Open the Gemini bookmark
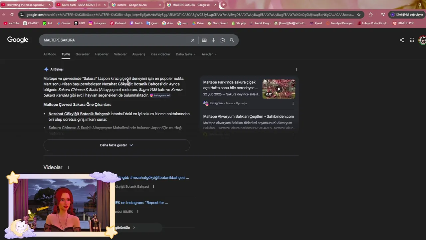Screen dimensions: 426x240 pos(63,23)
